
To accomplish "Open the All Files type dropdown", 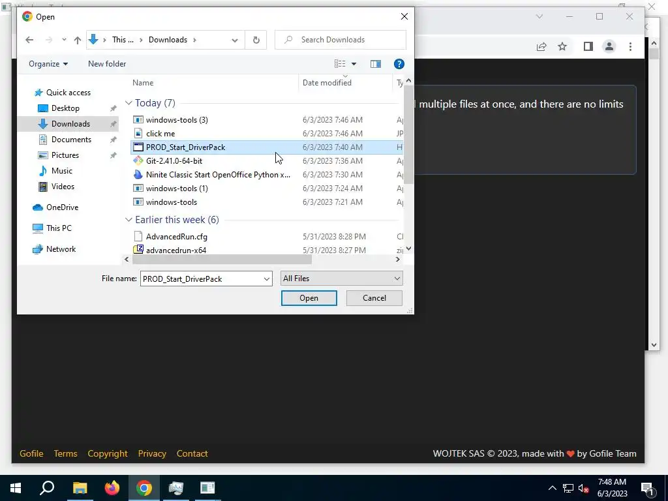I will pyautogui.click(x=341, y=279).
